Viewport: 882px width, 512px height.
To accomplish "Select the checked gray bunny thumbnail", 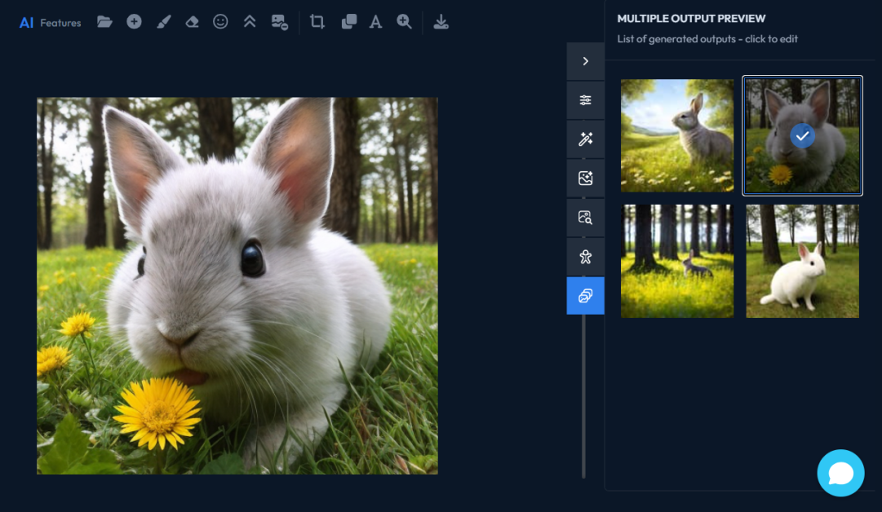I will (x=803, y=135).
